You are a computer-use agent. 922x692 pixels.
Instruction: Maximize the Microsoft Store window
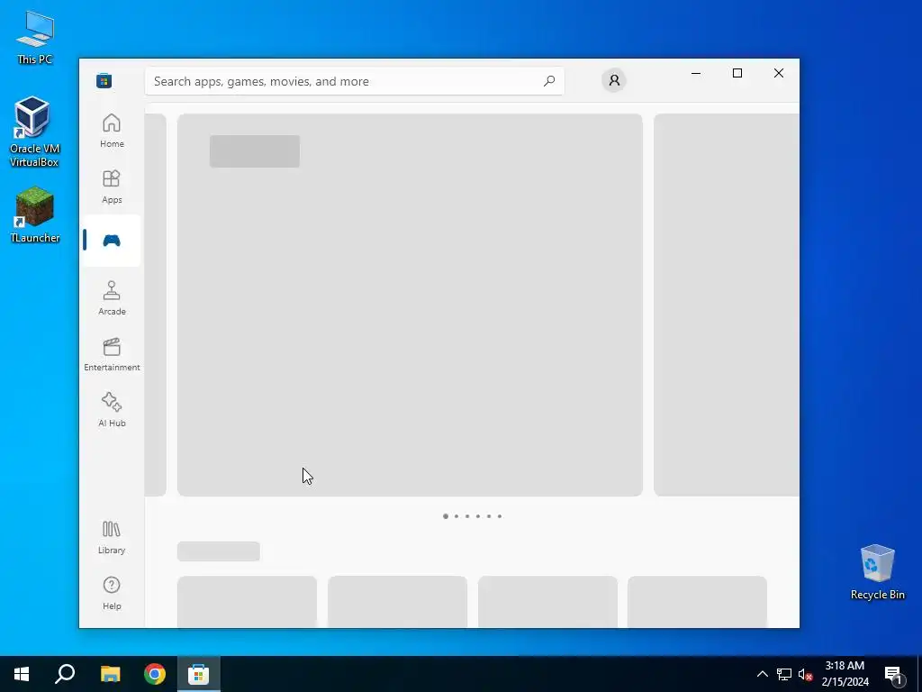click(737, 73)
